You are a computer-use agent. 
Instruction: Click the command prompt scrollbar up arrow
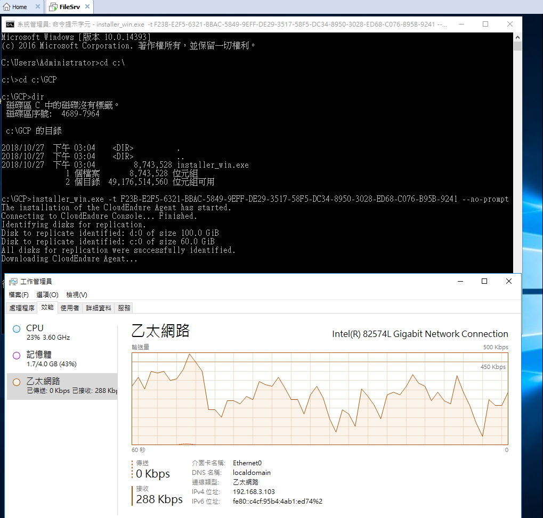(x=517, y=37)
